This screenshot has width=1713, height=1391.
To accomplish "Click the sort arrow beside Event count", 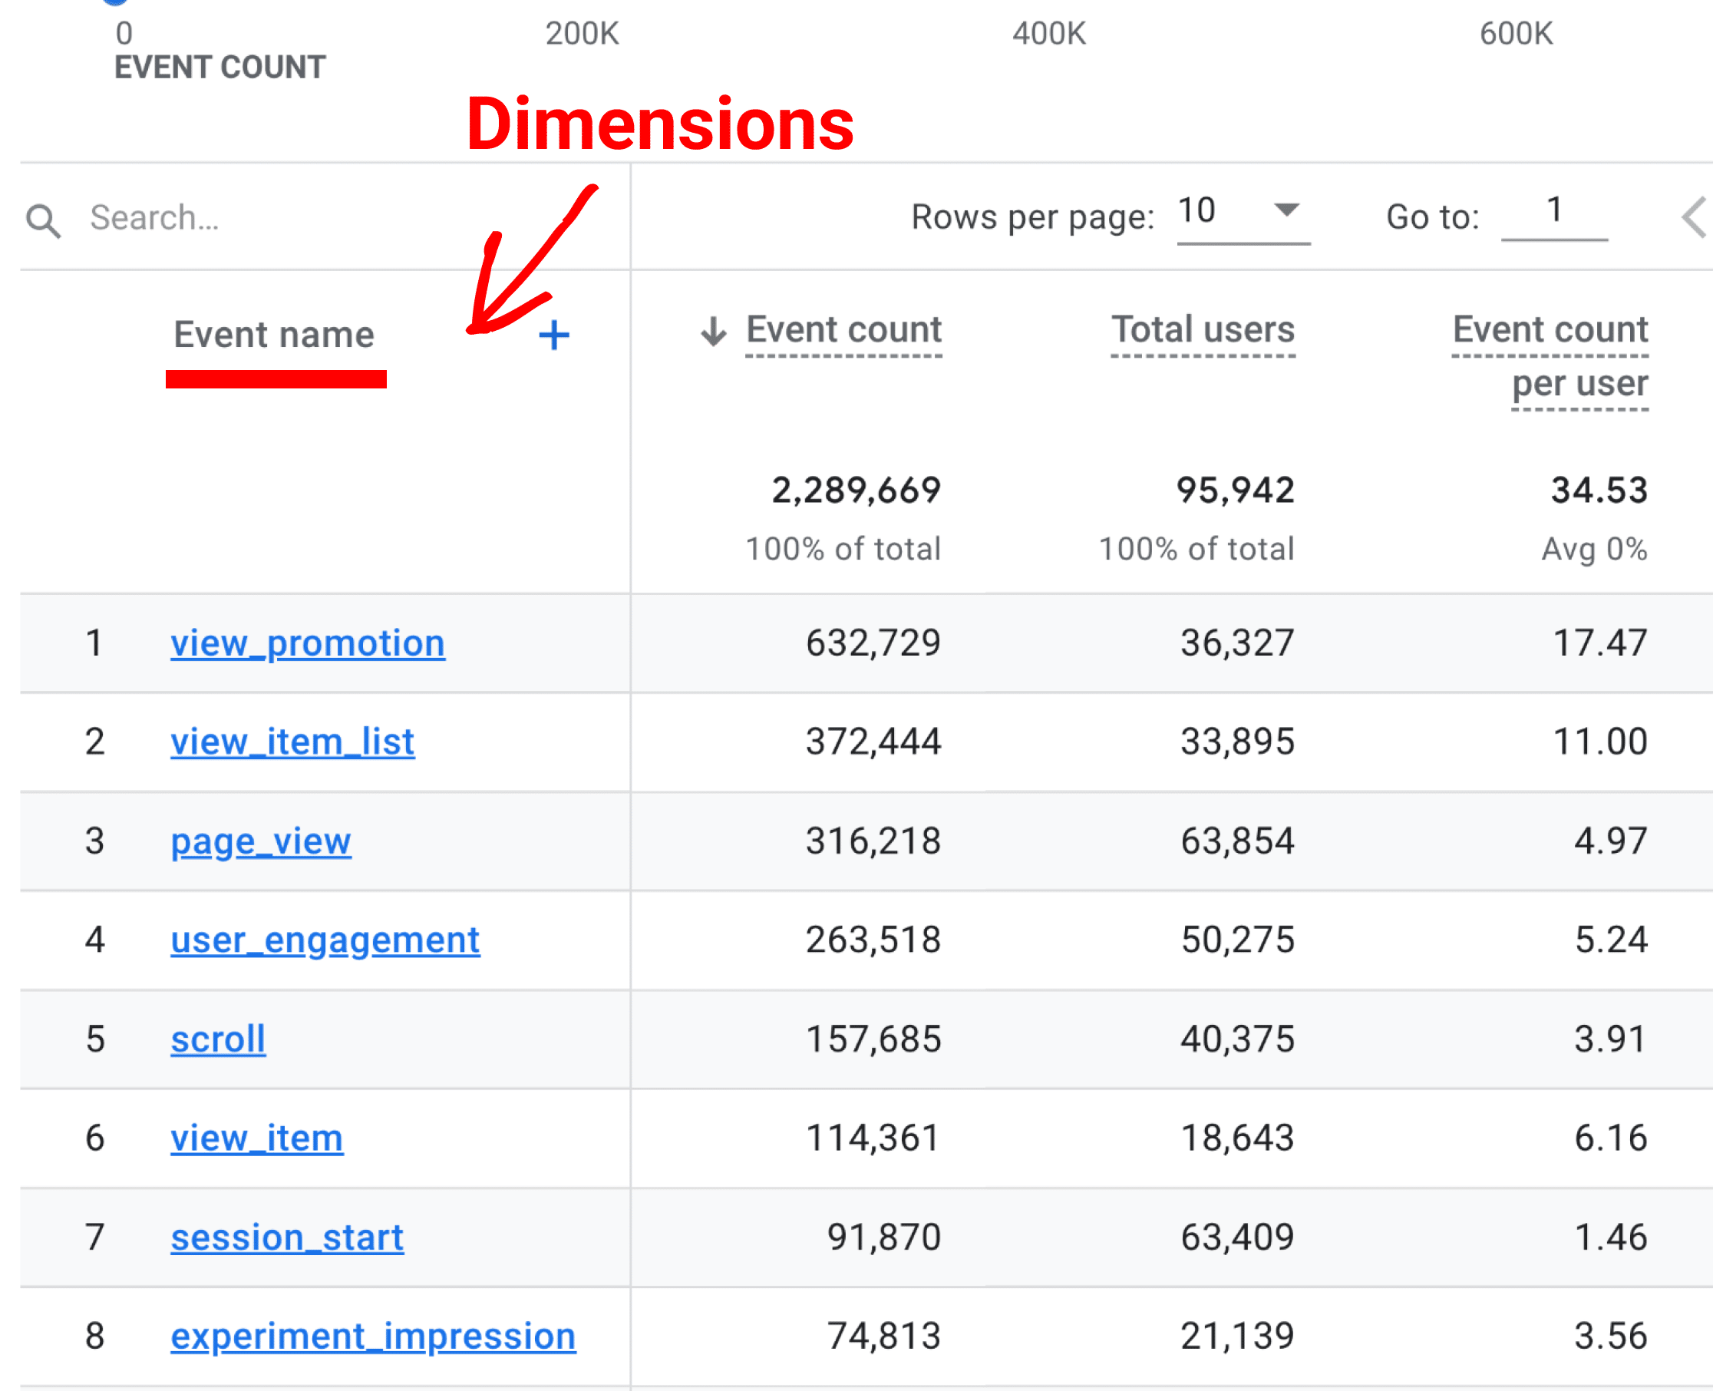I will click(x=713, y=331).
